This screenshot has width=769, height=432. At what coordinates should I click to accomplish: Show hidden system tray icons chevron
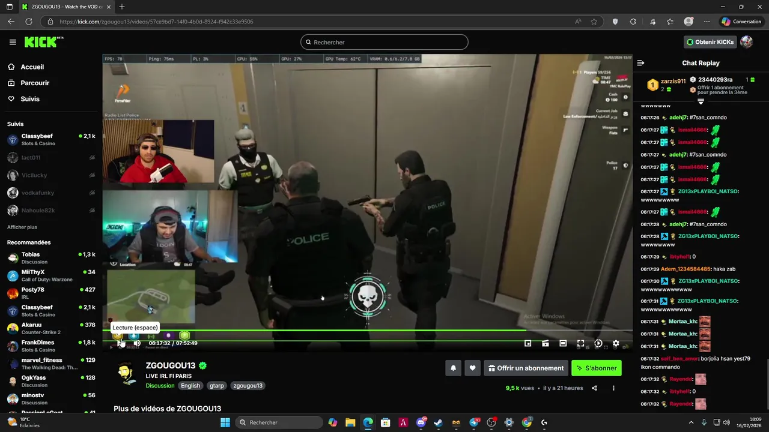pos(691,422)
